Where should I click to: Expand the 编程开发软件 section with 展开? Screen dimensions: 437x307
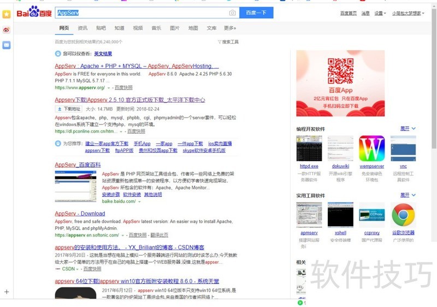point(408,128)
